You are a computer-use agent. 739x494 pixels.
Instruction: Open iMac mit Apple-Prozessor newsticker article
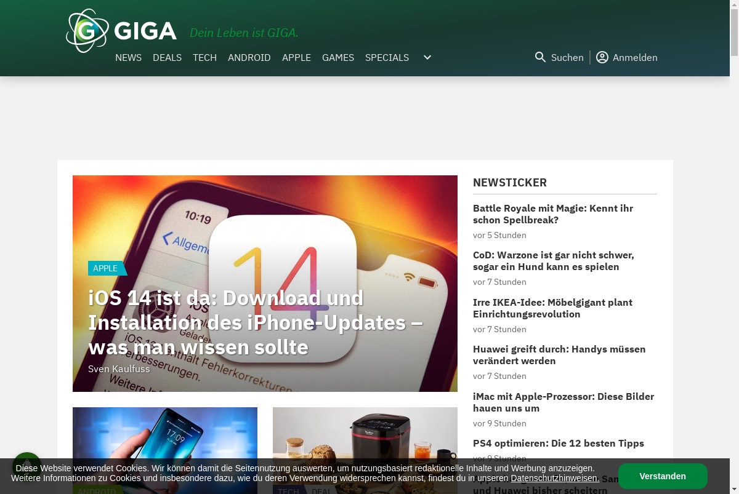[563, 402]
